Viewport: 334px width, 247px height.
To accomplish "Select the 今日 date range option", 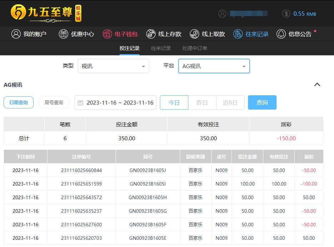I will tap(174, 102).
